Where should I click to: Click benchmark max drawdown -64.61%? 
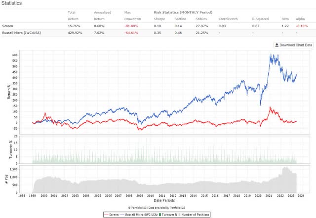[x=131, y=33]
